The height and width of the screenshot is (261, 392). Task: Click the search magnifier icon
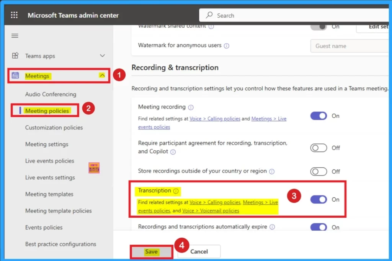[x=209, y=15]
